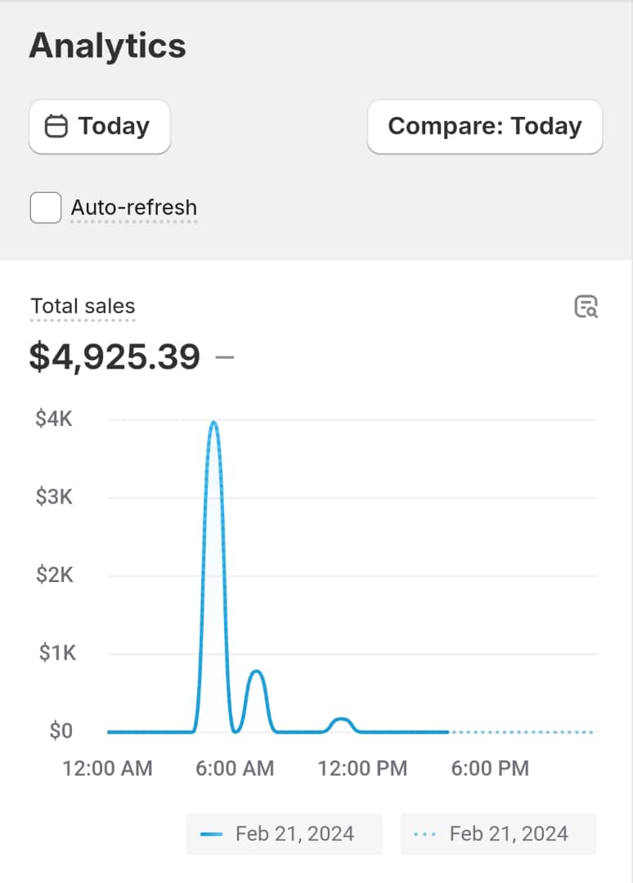Image resolution: width=633 pixels, height=883 pixels.
Task: Open the Compare: Today dropdown
Action: pyautogui.click(x=485, y=127)
